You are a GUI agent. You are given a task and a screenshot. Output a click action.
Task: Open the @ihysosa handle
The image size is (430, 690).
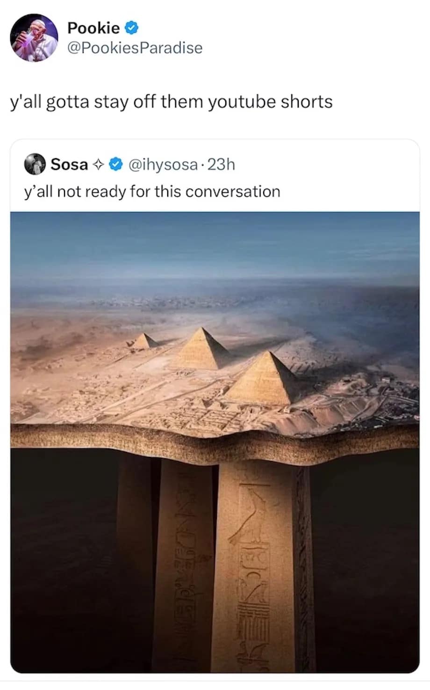point(163,165)
